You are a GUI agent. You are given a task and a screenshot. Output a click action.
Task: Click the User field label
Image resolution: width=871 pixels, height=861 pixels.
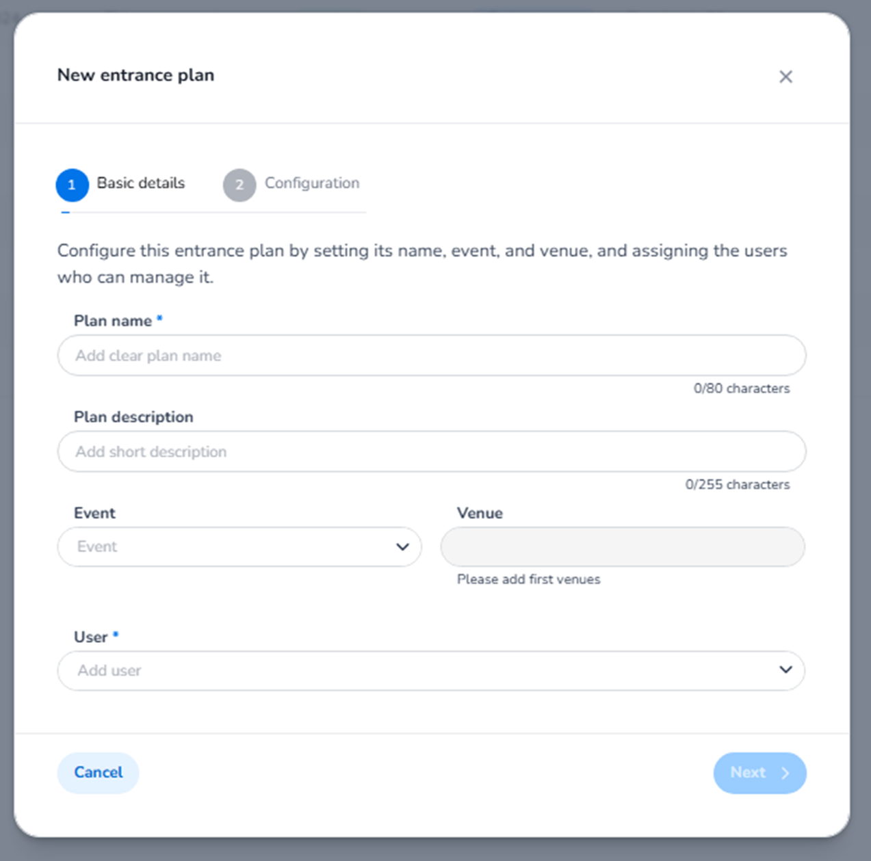coord(91,637)
